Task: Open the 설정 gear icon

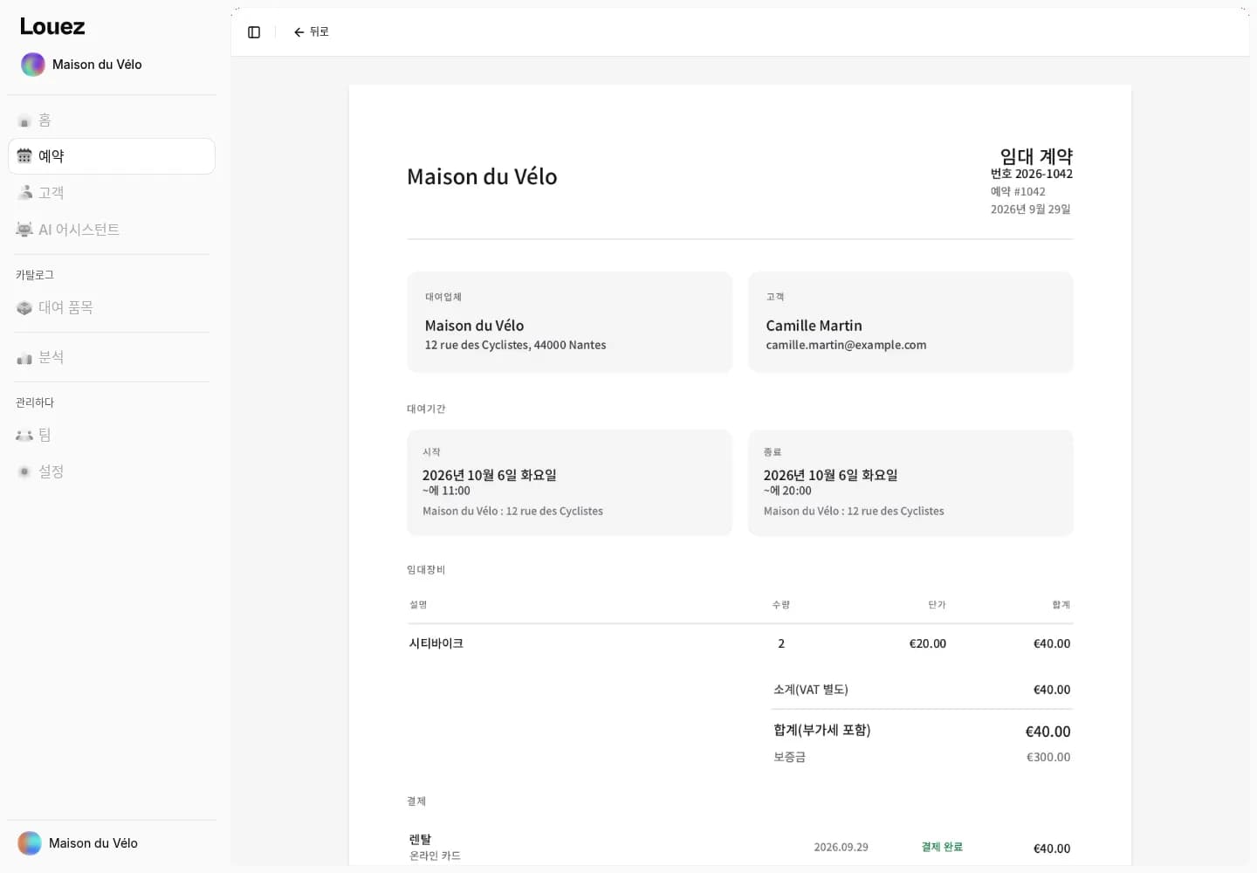Action: [x=24, y=471]
